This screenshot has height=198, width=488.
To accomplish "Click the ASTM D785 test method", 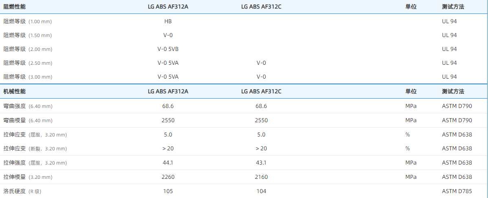I will click(x=457, y=191).
